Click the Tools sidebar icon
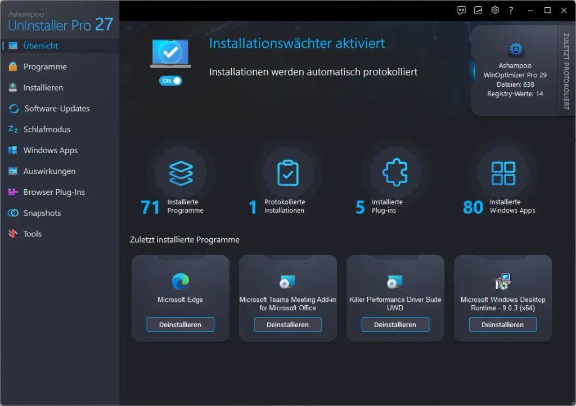This screenshot has height=406, width=576. tap(13, 234)
